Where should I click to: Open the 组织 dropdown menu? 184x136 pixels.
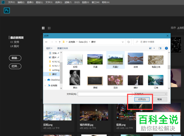[x=49, y=48]
